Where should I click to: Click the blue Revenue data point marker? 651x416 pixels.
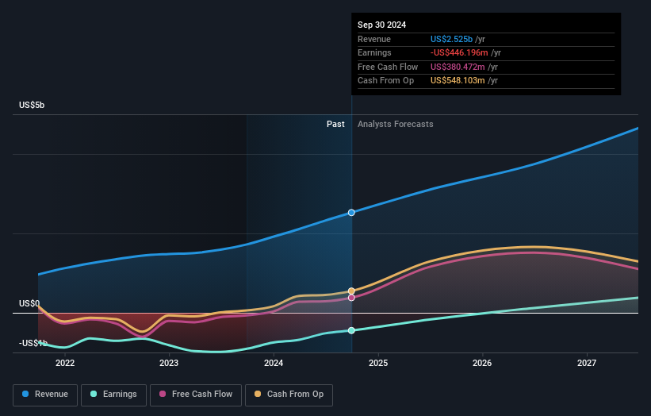pyautogui.click(x=351, y=212)
